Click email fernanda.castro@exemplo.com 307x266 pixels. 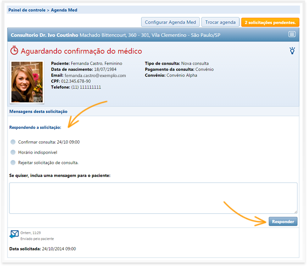(95, 76)
